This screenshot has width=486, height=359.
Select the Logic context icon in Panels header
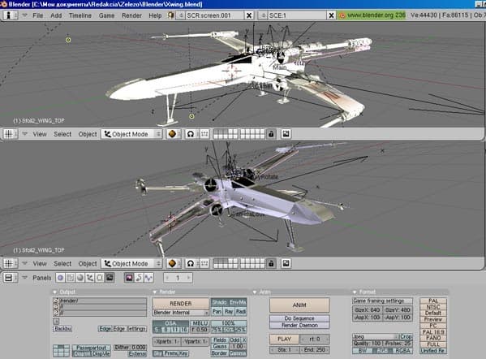(60, 278)
